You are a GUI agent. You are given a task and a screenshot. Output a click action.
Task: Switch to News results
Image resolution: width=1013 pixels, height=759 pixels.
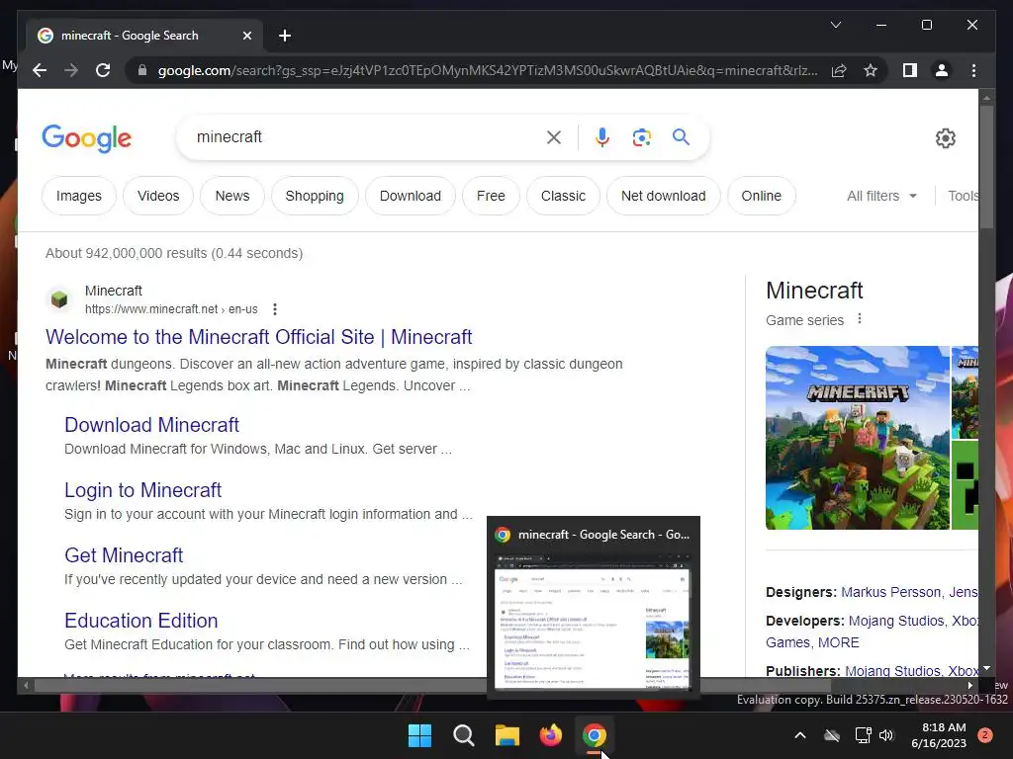(232, 196)
